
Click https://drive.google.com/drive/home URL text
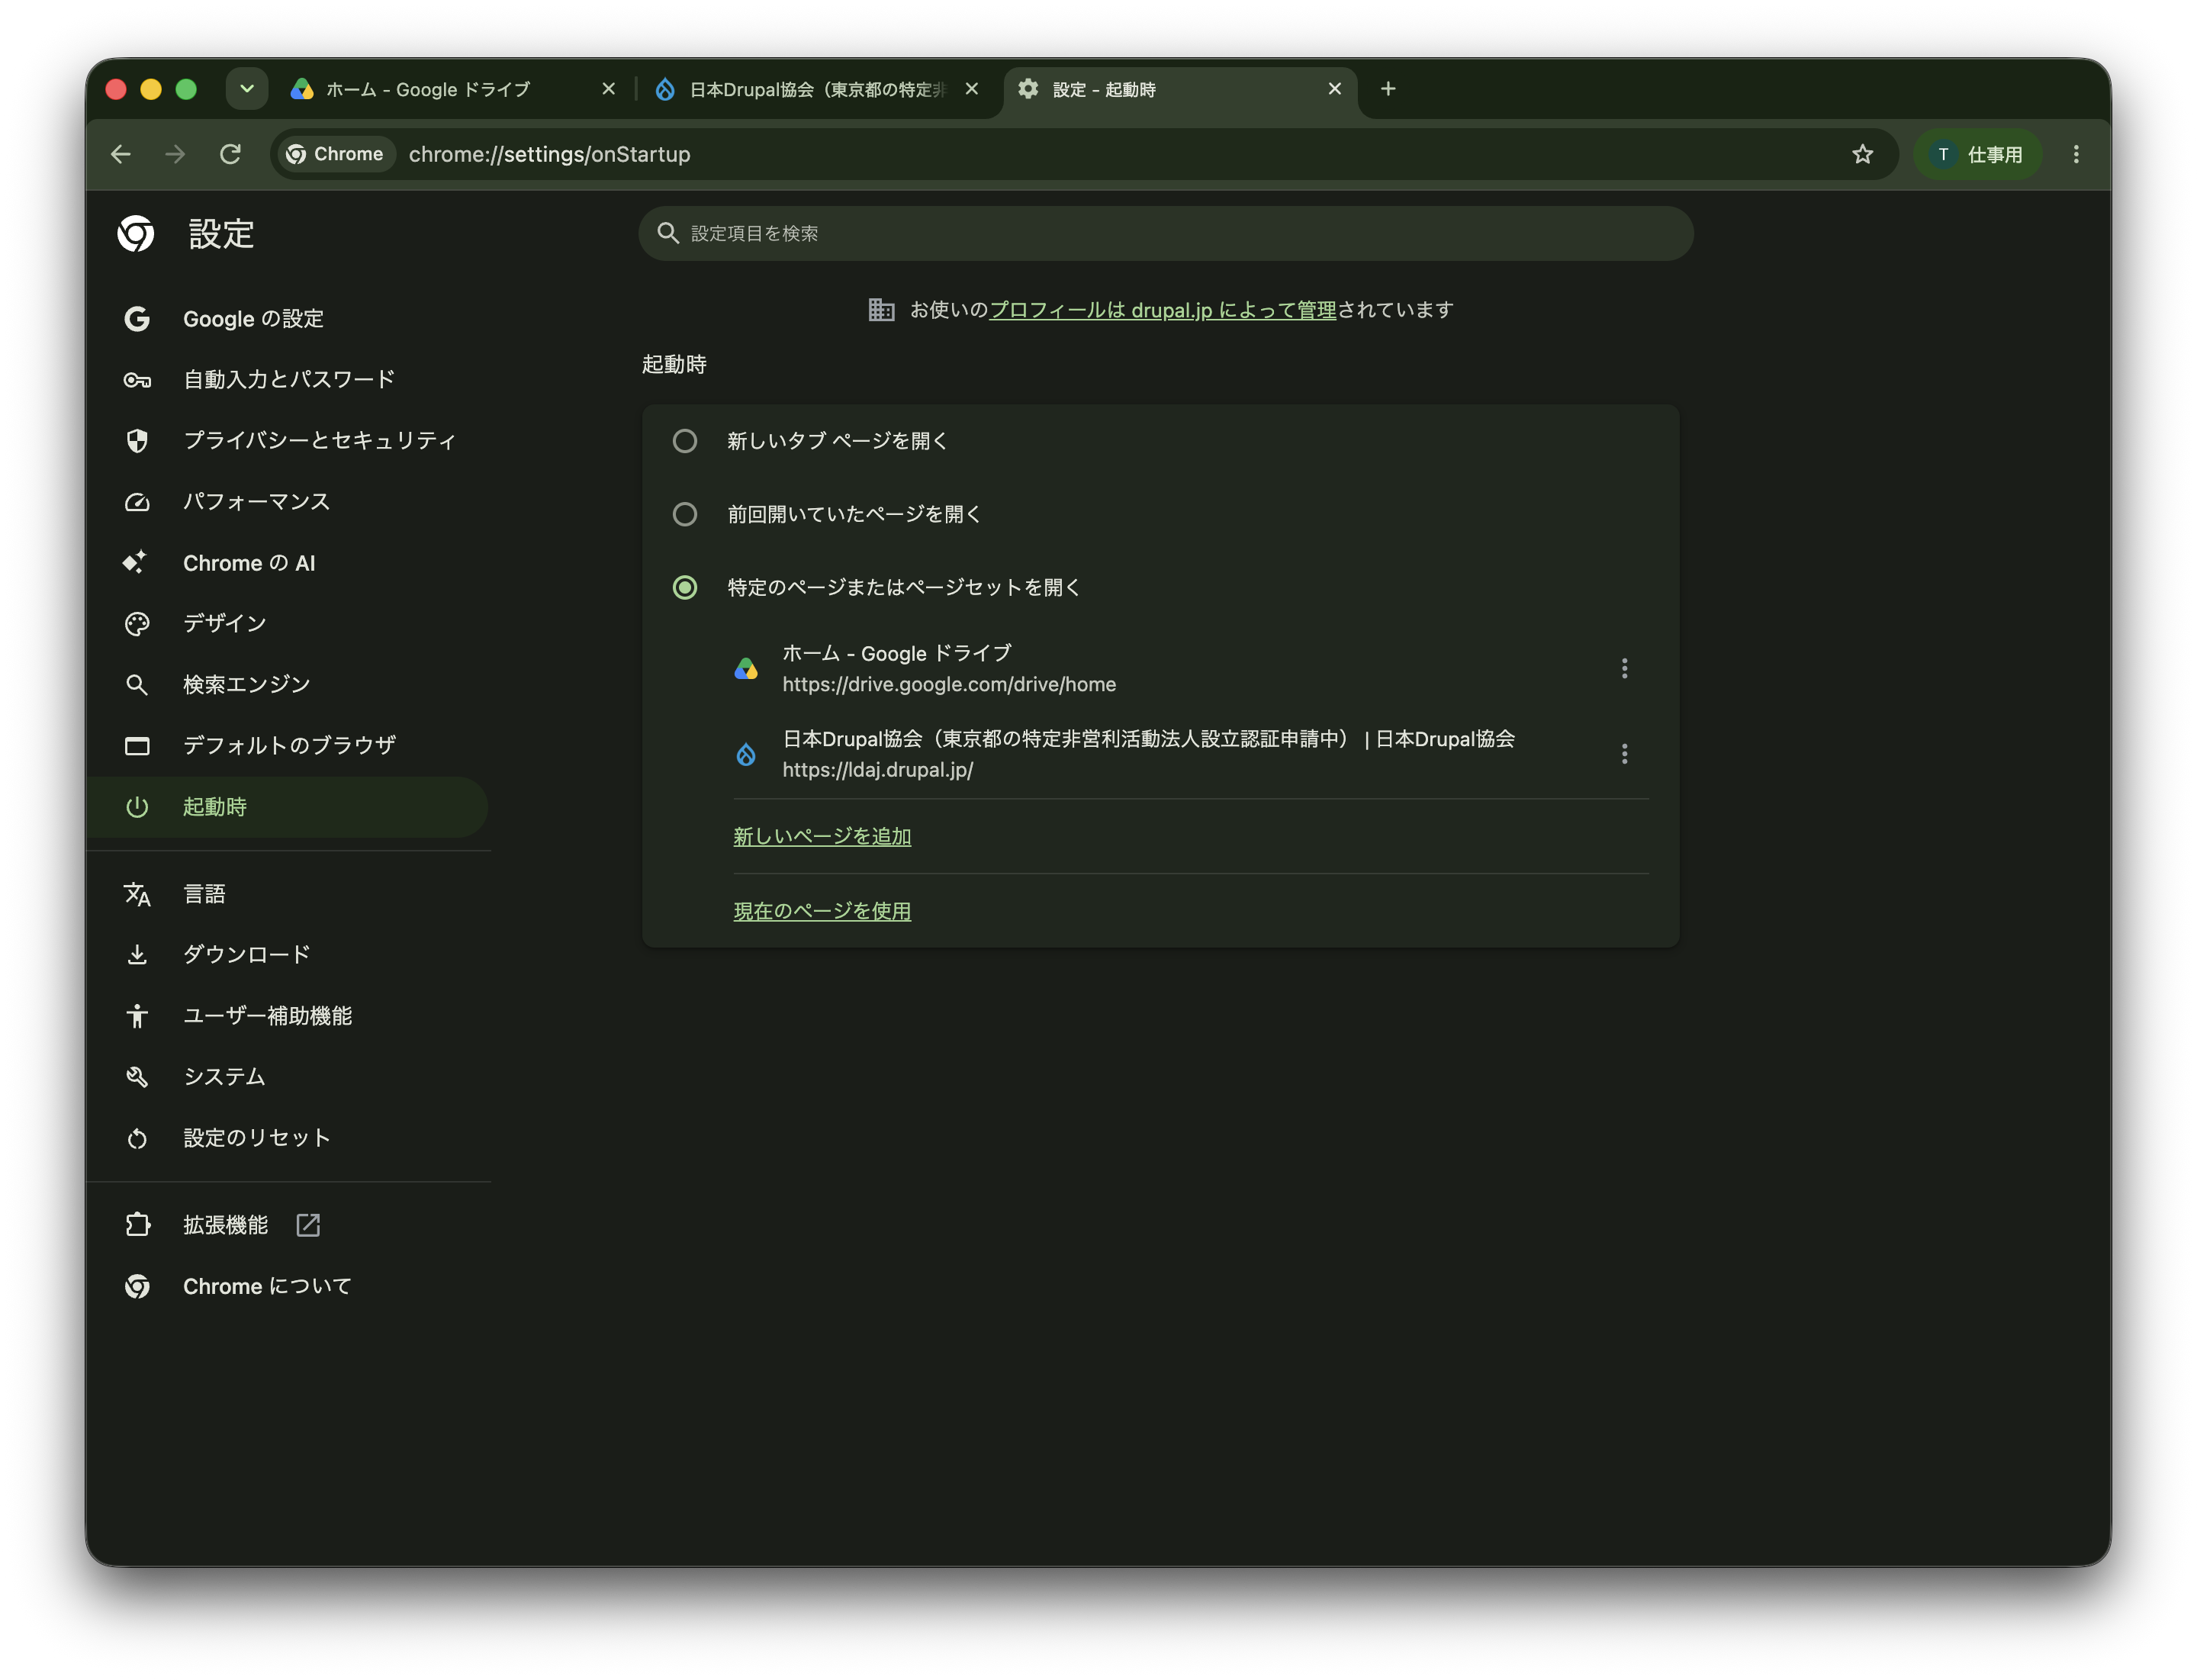tap(949, 684)
